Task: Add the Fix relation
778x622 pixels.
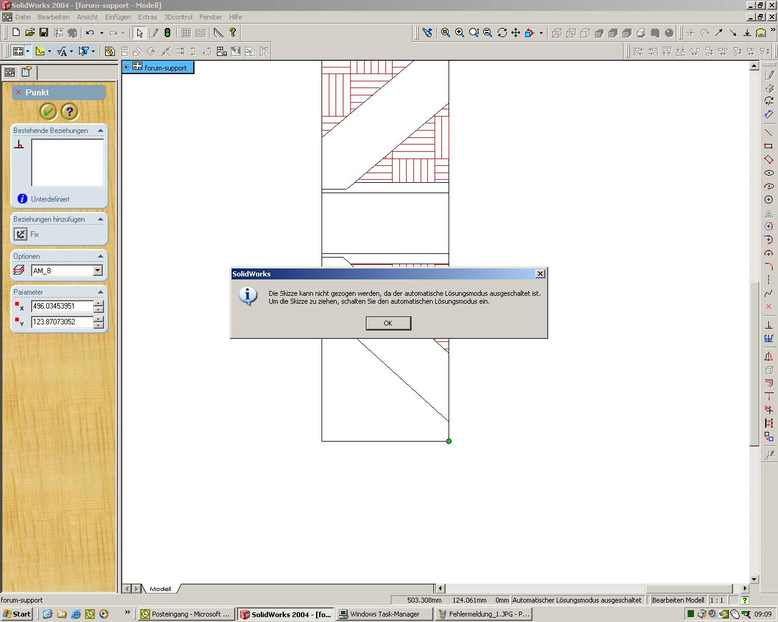Action: point(21,234)
